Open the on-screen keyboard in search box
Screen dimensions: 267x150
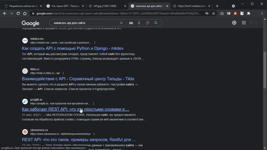[131, 23]
